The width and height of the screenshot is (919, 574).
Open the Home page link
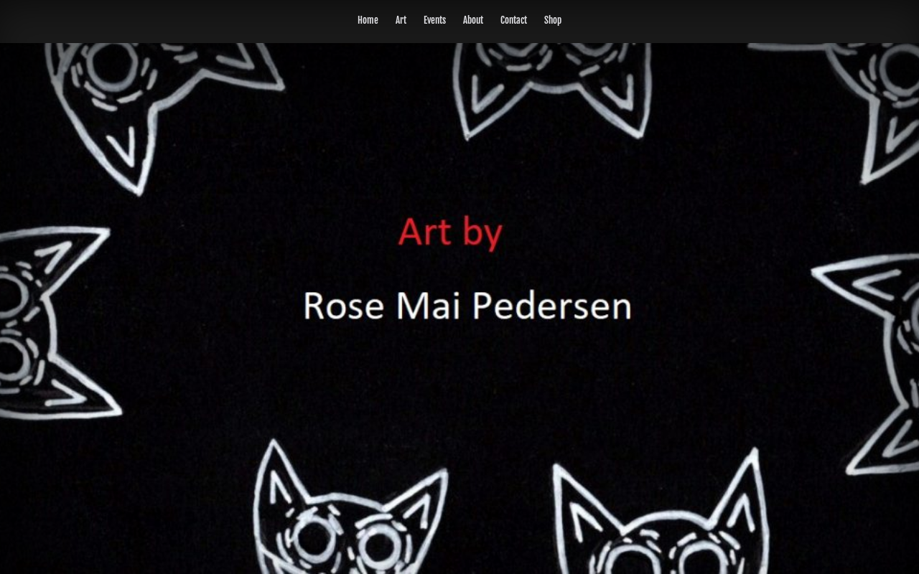[368, 20]
